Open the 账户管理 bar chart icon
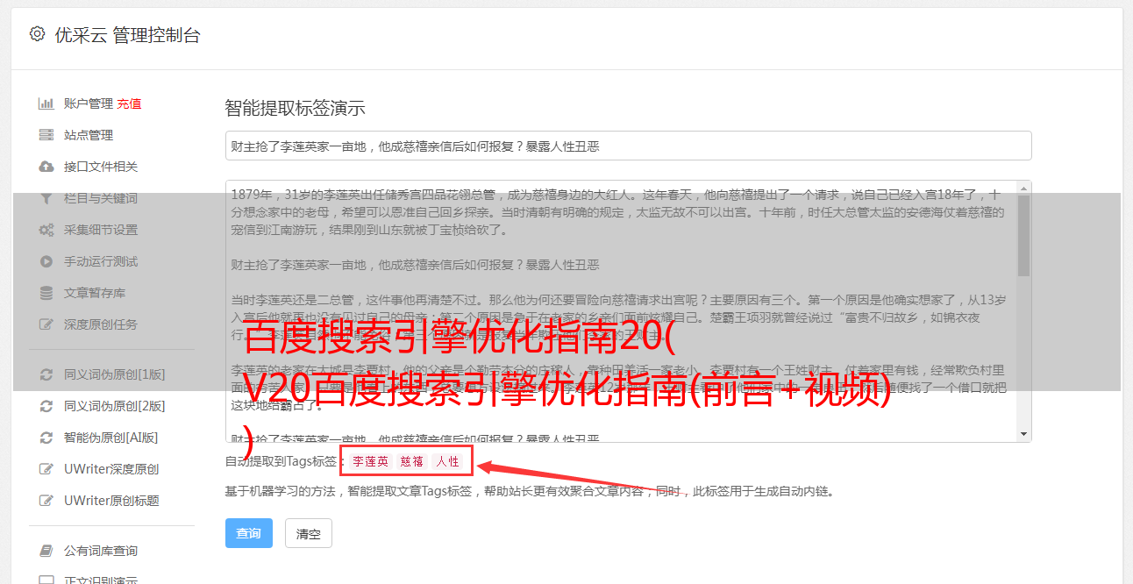1133x584 pixels. (46, 103)
